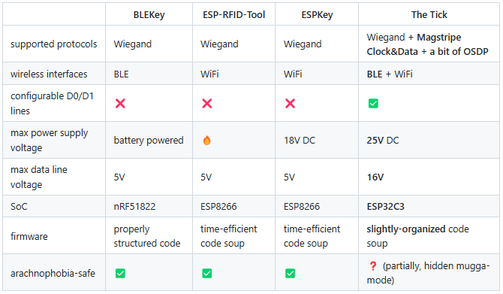Viewport: 503px width, 294px height.
Task: Click ESPKey arachnophobia-safe green checkmark
Action: coord(290,274)
